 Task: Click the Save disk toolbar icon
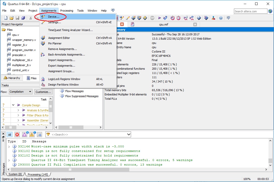(x=17, y=18)
